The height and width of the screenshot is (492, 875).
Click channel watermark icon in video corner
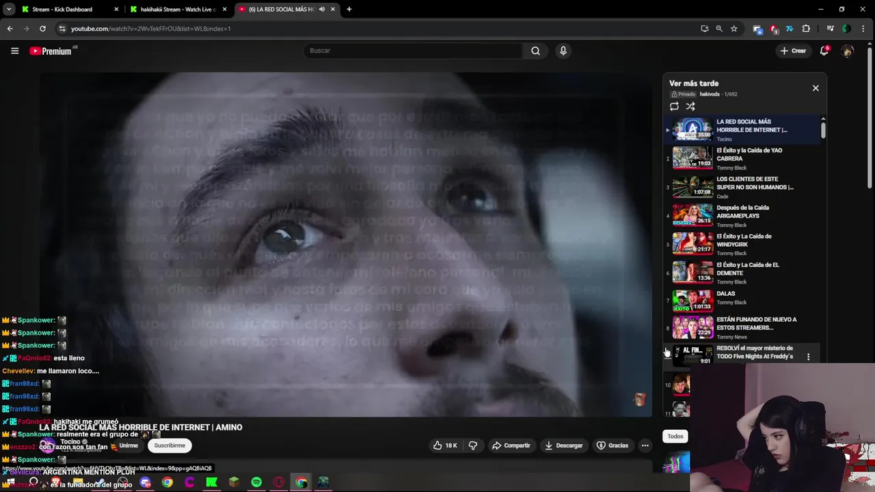pos(639,399)
